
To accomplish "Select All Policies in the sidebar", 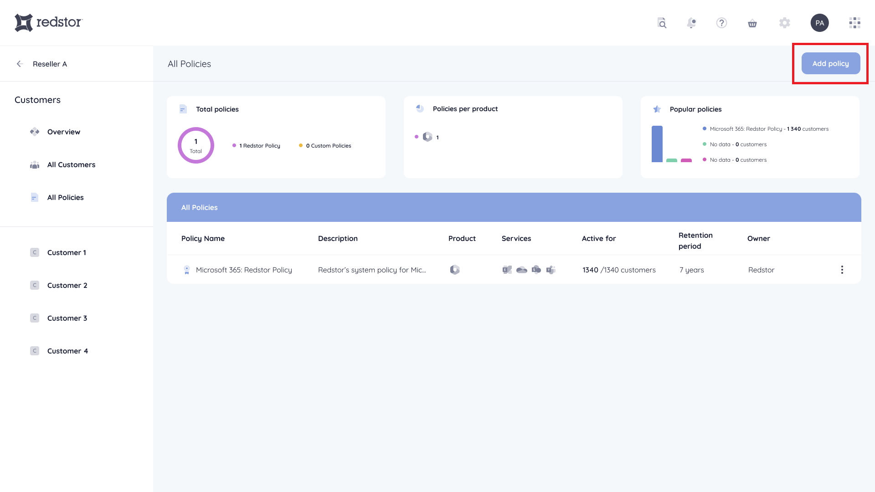I will 65,197.
